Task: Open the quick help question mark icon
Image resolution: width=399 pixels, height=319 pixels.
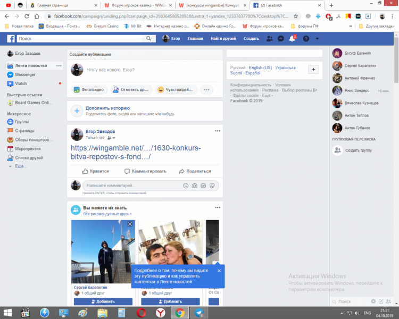Action: pyautogui.click(x=306, y=39)
